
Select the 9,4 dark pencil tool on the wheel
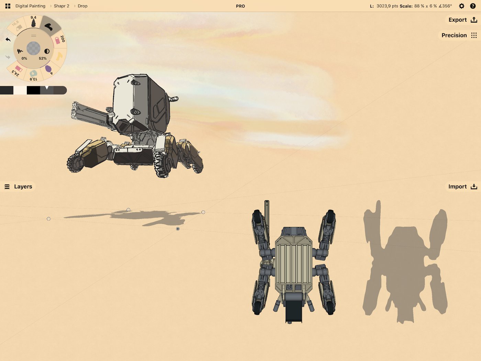[33, 22]
